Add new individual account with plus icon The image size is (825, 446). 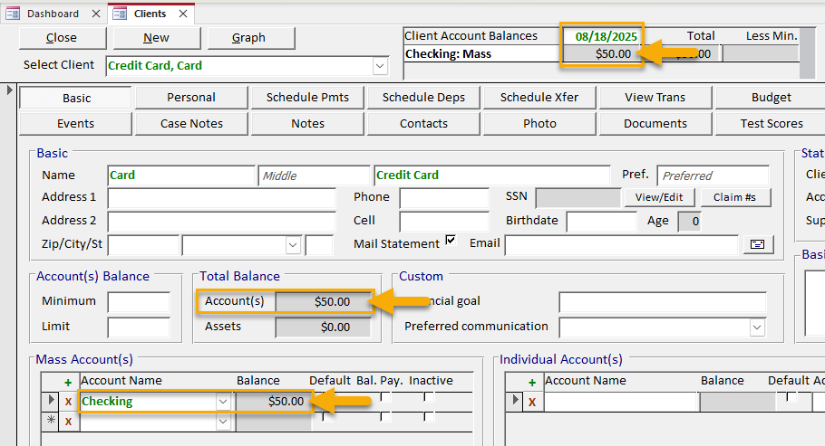click(x=531, y=382)
